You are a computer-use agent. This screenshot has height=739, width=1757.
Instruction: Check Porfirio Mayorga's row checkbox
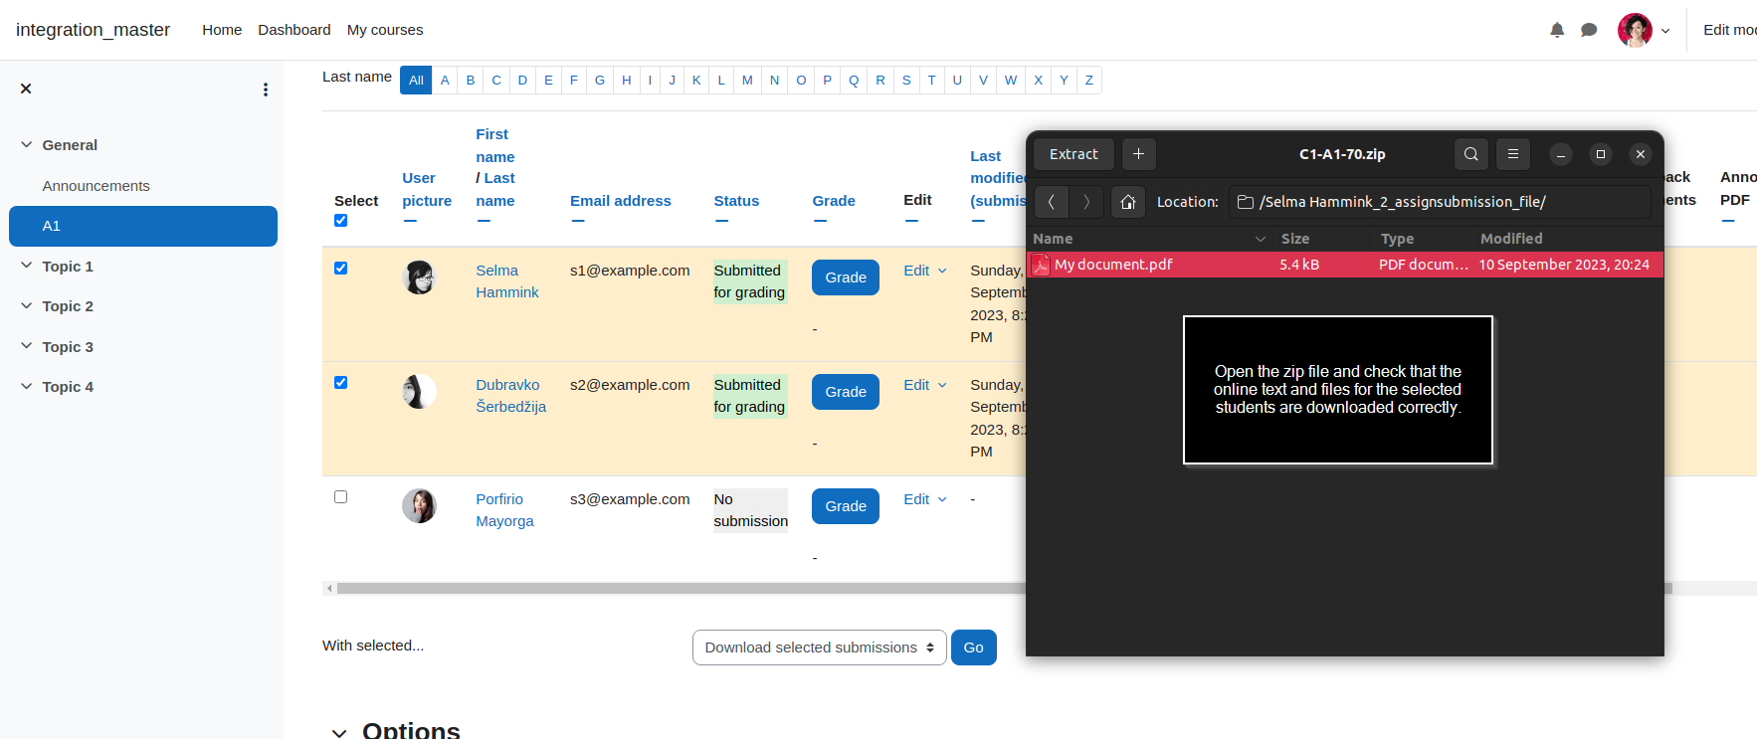[341, 497]
